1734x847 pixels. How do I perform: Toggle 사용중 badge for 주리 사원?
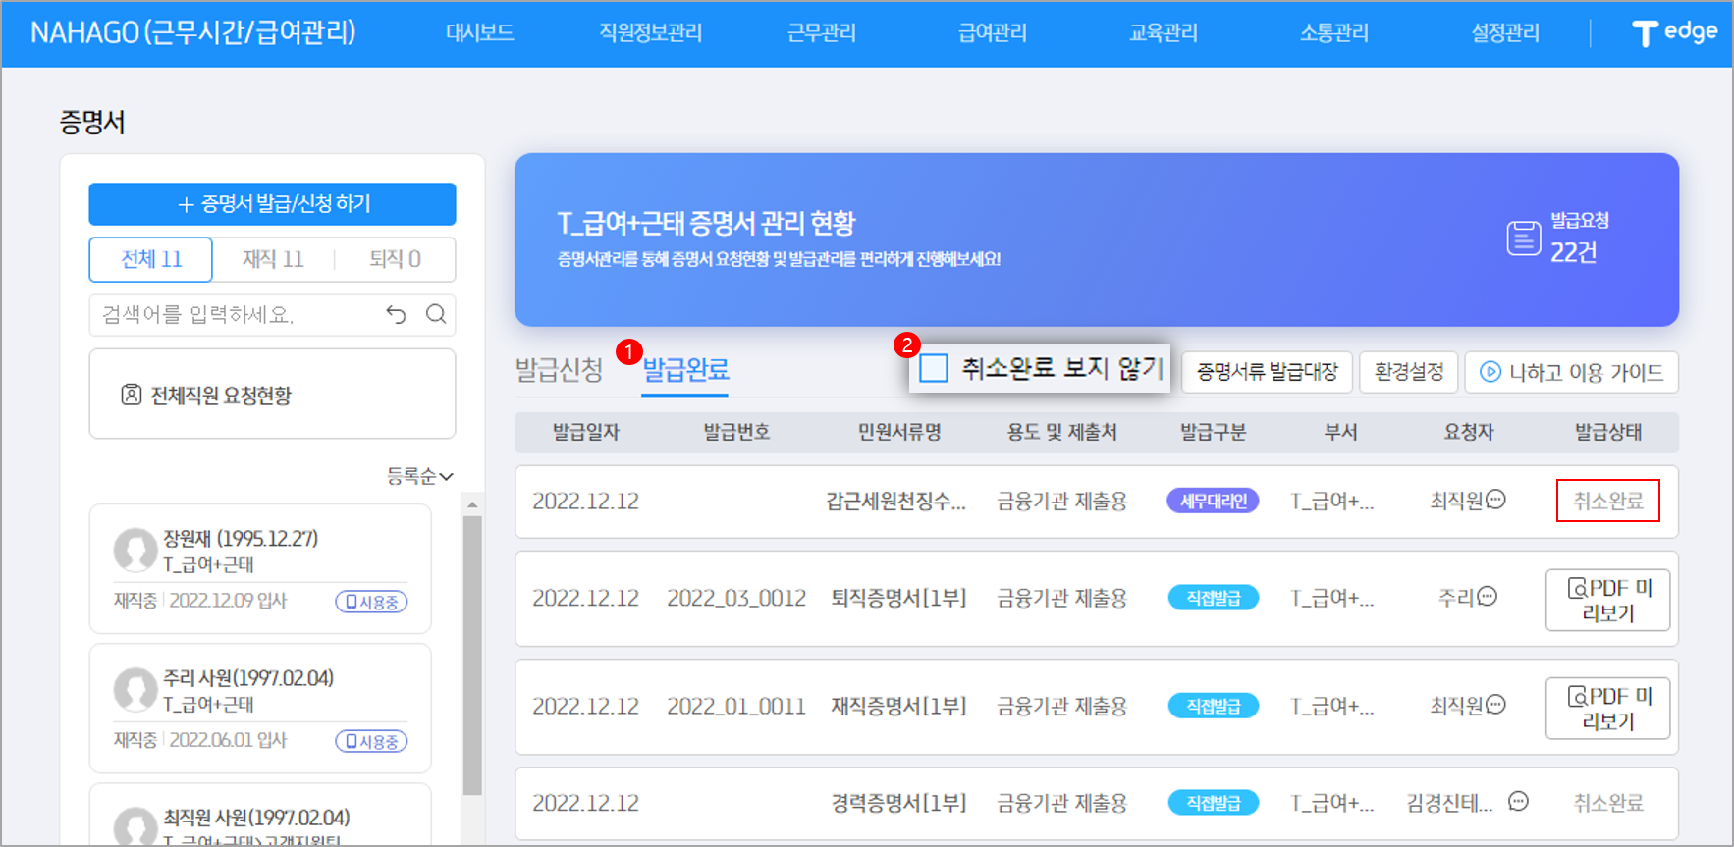pos(371,741)
